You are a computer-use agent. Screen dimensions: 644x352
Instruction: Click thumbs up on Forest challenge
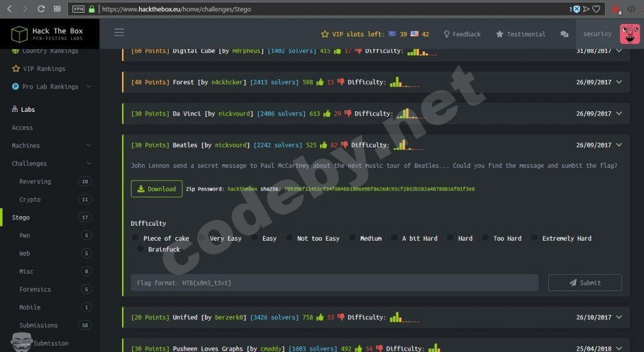click(x=320, y=82)
